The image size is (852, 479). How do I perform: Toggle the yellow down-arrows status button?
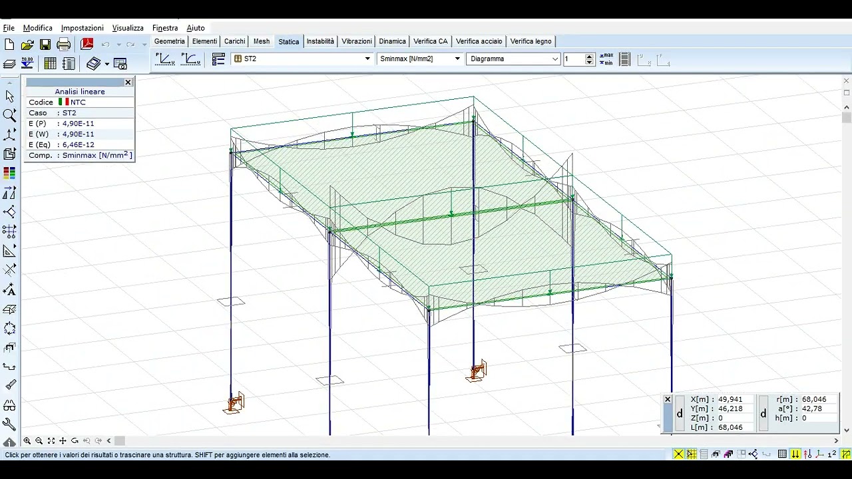pyautogui.click(x=795, y=454)
